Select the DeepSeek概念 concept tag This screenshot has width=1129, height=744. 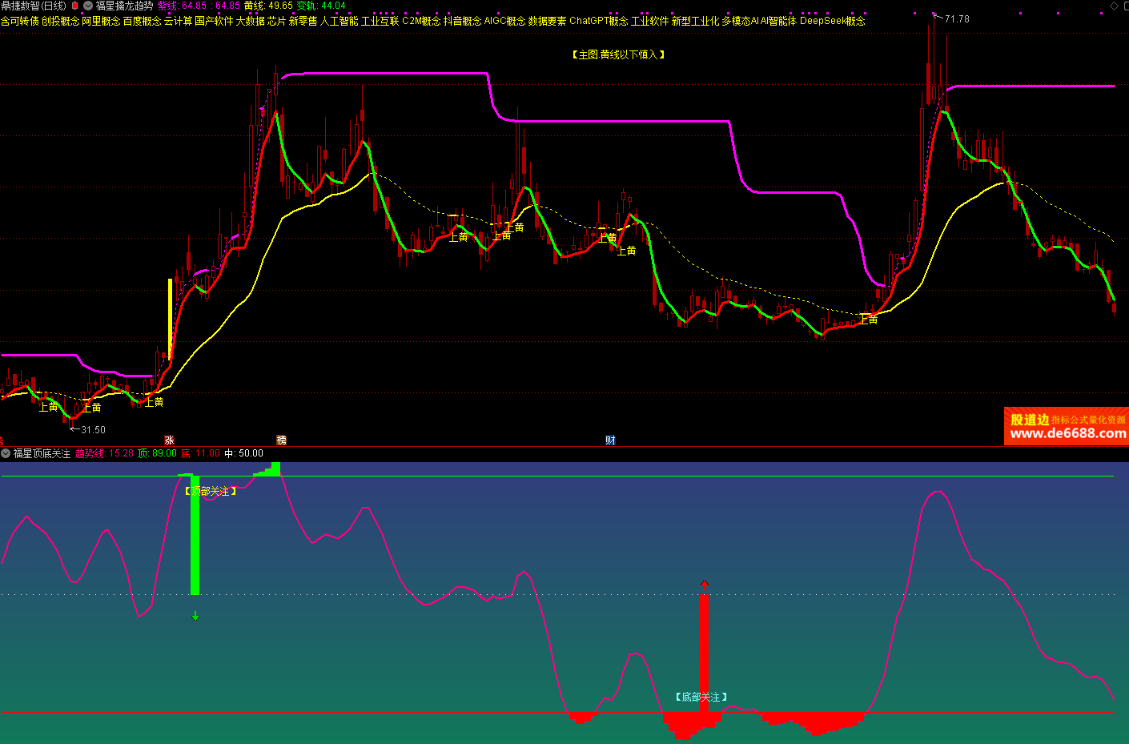pyautogui.click(x=832, y=21)
